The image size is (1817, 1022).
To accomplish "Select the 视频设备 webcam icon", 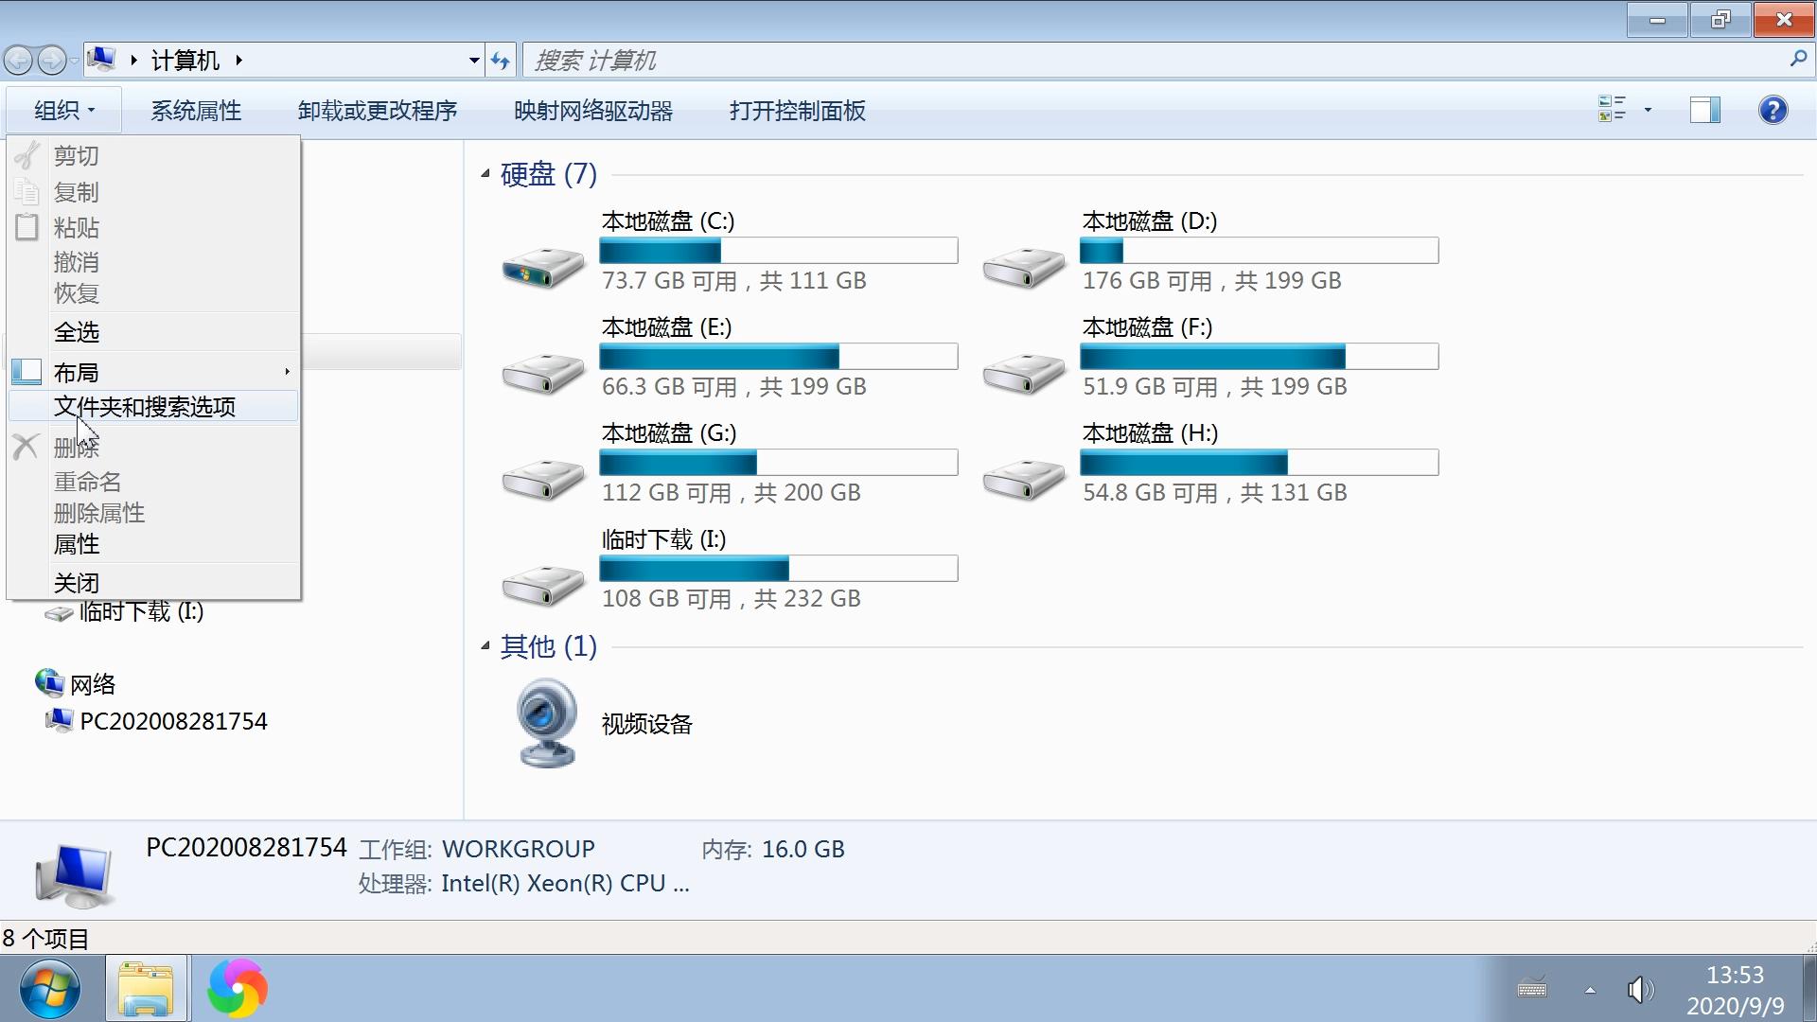I will pyautogui.click(x=546, y=723).
